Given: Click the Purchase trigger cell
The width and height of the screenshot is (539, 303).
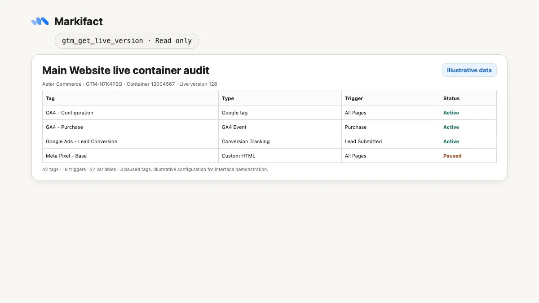Looking at the screenshot, I should (x=391, y=127).
